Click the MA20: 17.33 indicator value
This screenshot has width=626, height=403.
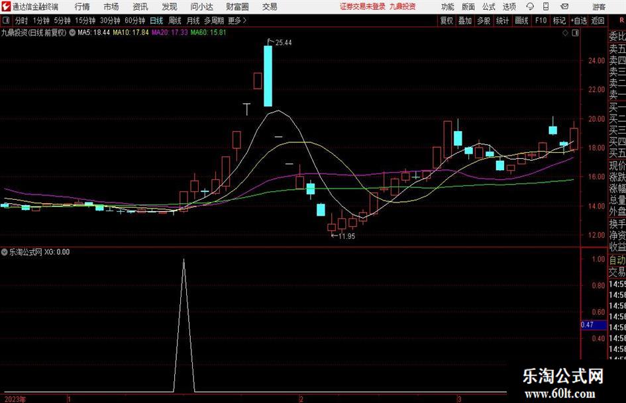[x=170, y=32]
